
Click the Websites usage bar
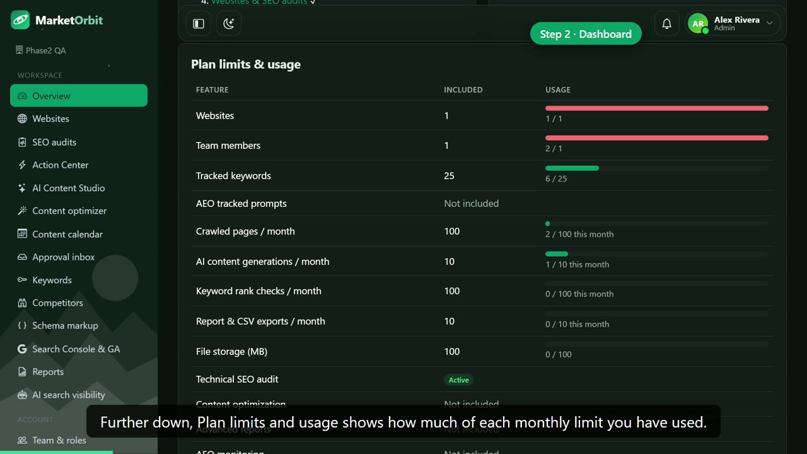pyautogui.click(x=657, y=108)
